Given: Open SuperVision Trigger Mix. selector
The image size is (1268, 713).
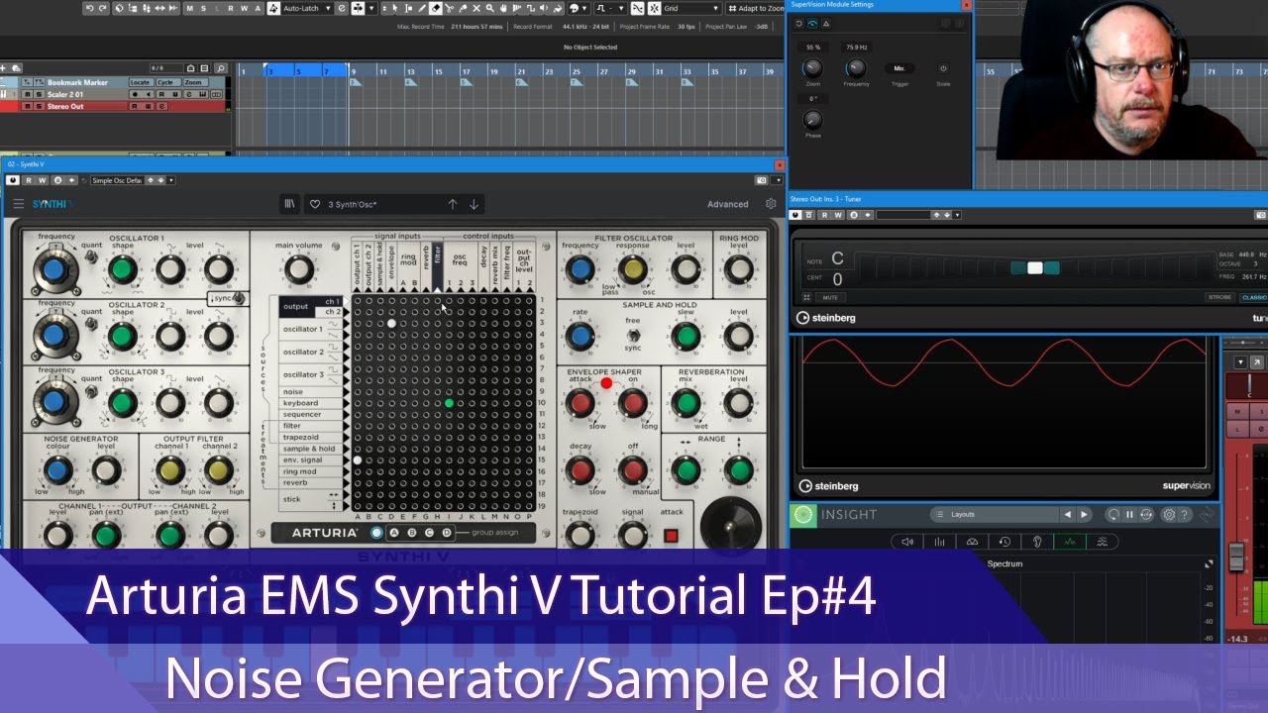Looking at the screenshot, I should (x=899, y=68).
